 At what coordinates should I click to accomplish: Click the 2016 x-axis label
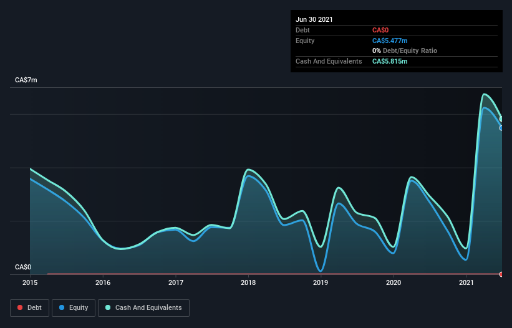coord(103,282)
